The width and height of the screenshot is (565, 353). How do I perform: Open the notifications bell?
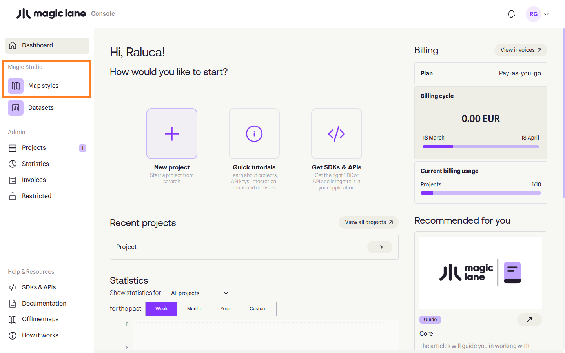point(511,14)
